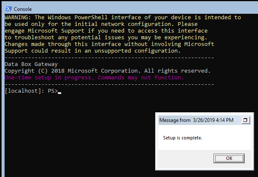Click the restore icon on the message dialog
This screenshot has width=258, height=177.
coord(246,120)
